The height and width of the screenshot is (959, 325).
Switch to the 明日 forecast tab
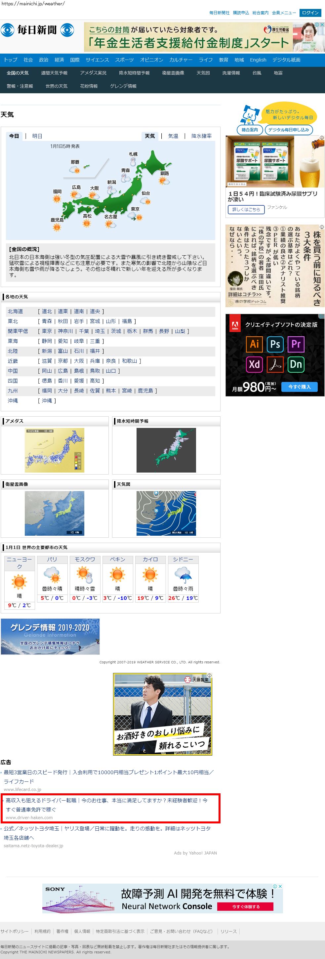tap(37, 136)
